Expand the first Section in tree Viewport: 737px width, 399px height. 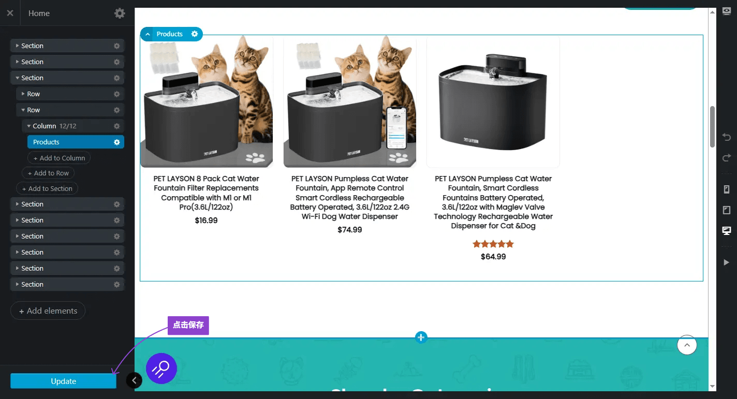(18, 46)
